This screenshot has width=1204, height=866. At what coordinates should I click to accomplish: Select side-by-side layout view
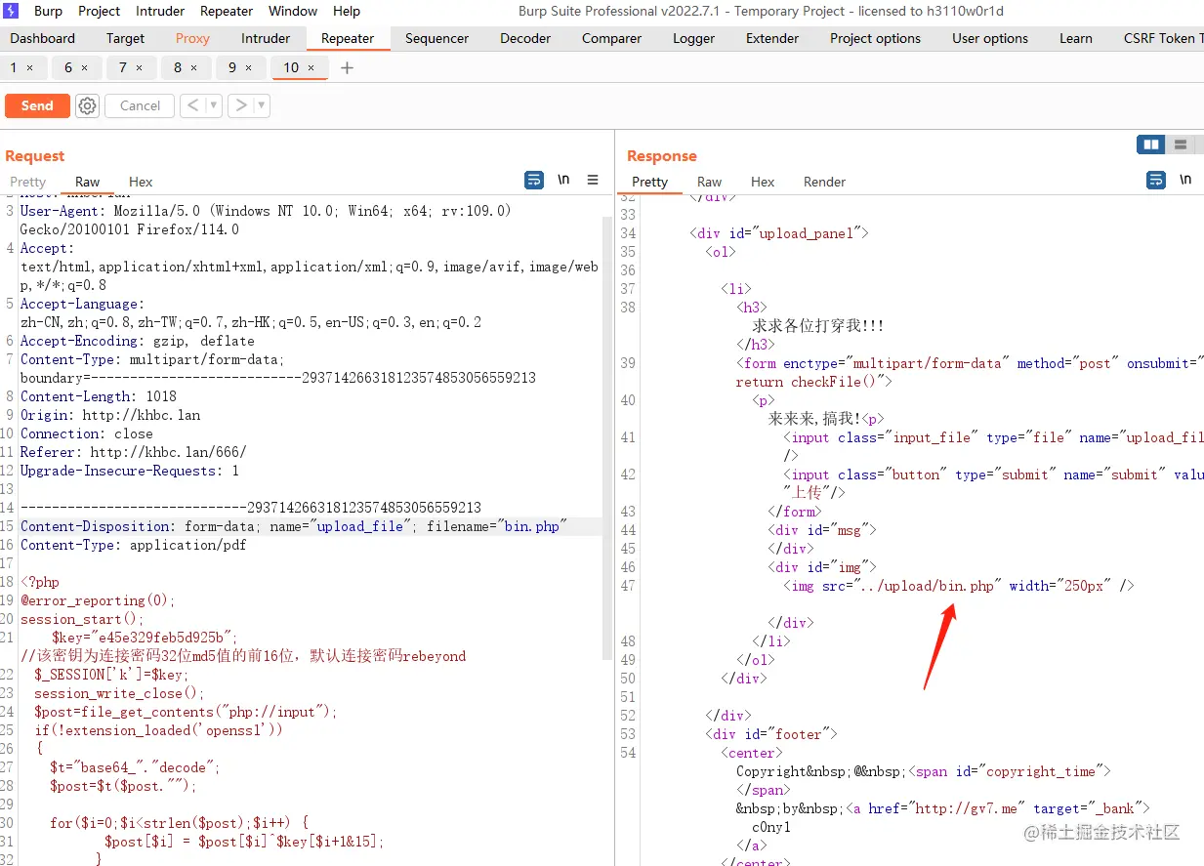[1151, 144]
